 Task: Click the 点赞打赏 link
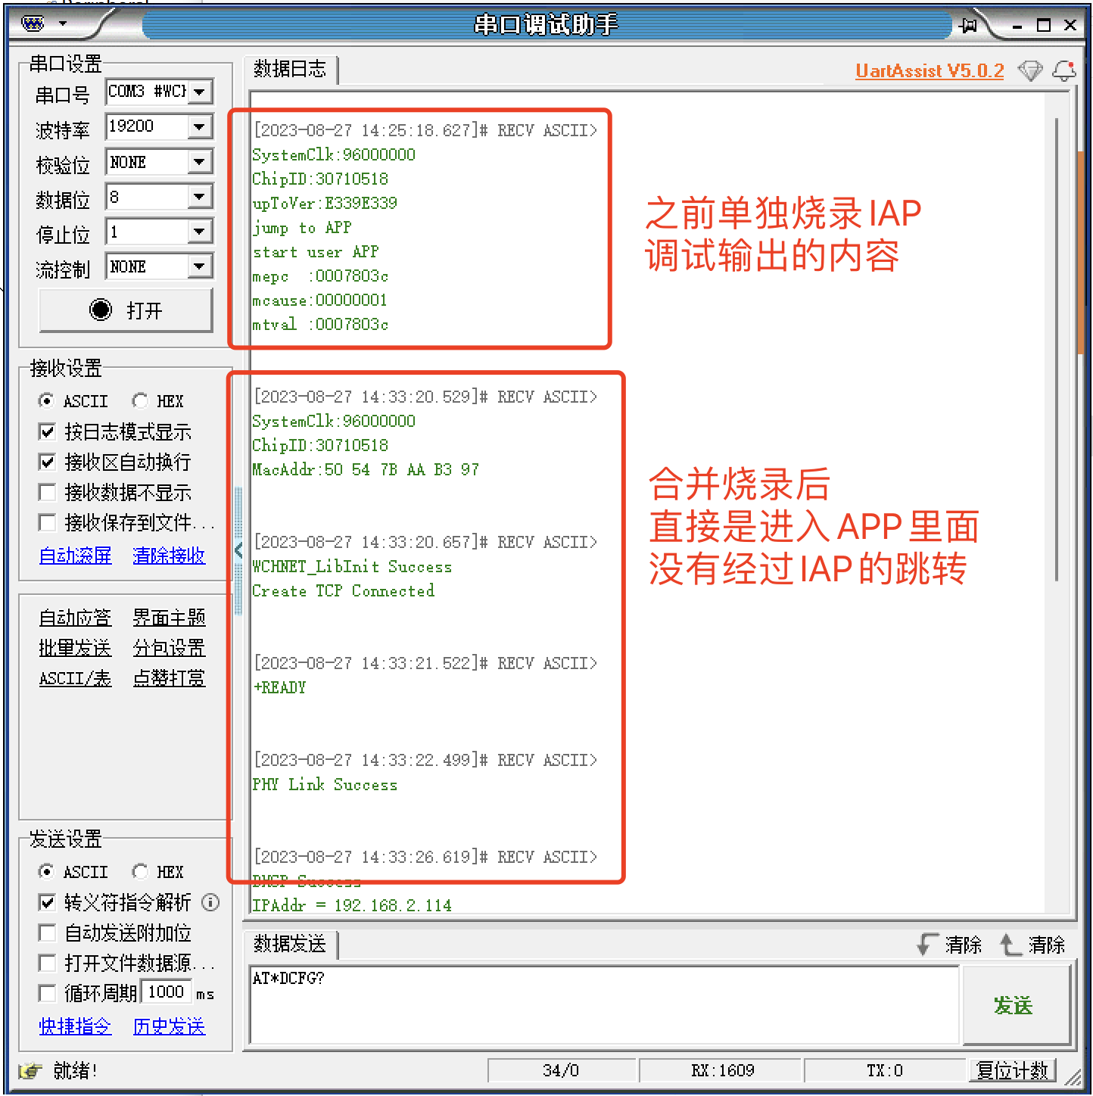(x=169, y=678)
